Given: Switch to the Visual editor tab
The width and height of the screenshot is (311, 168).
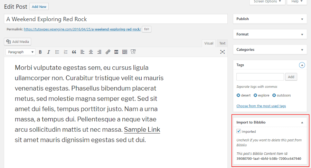Looking at the screenshot, I should [209, 43].
